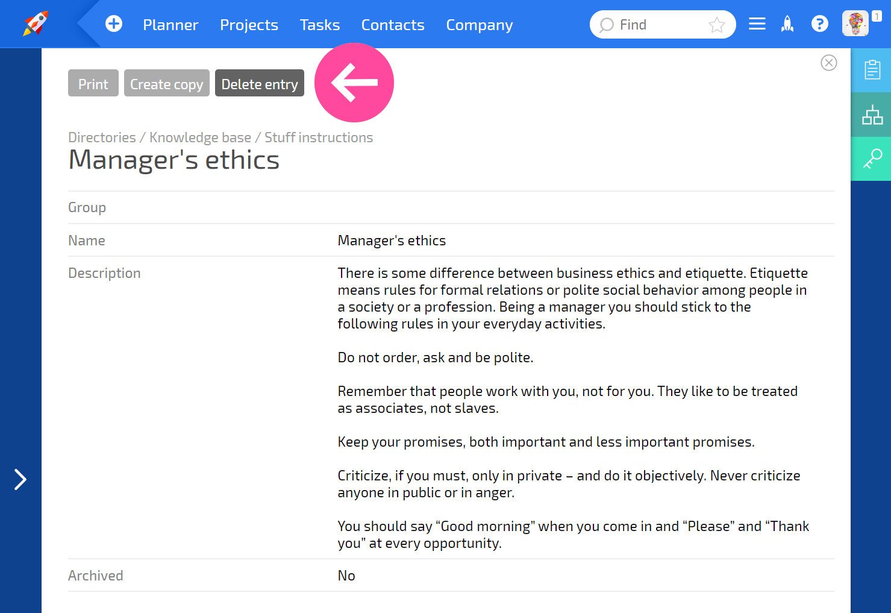Image resolution: width=891 pixels, height=613 pixels.
Task: Expand the left sidebar chevron
Action: (20, 479)
